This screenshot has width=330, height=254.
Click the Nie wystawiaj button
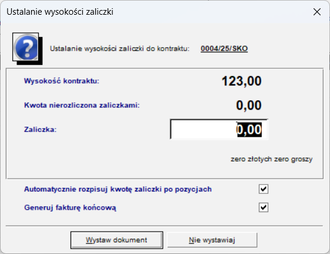point(212,240)
